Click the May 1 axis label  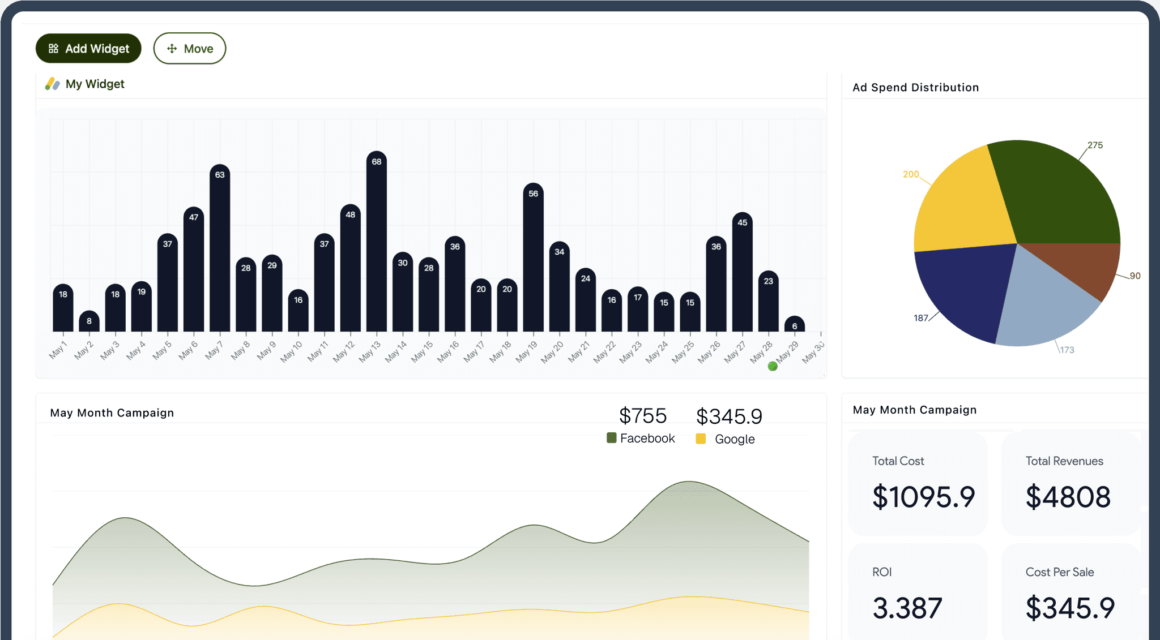pos(58,350)
